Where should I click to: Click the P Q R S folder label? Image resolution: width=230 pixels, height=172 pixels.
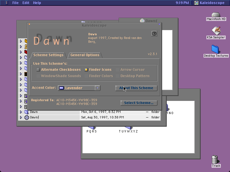point(91,131)
